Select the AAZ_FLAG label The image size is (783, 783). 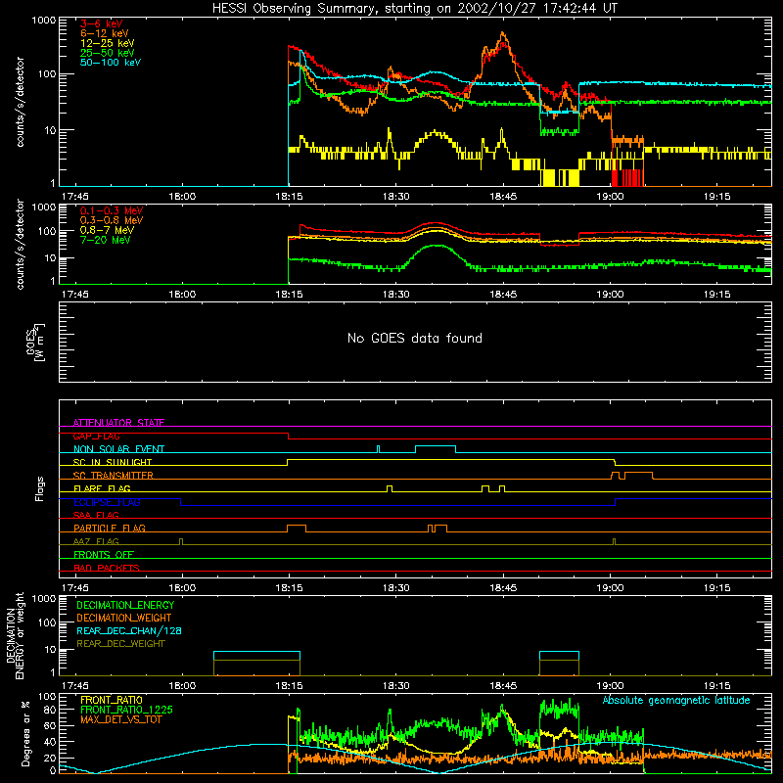pos(96,541)
